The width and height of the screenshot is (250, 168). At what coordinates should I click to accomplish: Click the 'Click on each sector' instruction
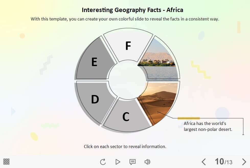[125, 146]
